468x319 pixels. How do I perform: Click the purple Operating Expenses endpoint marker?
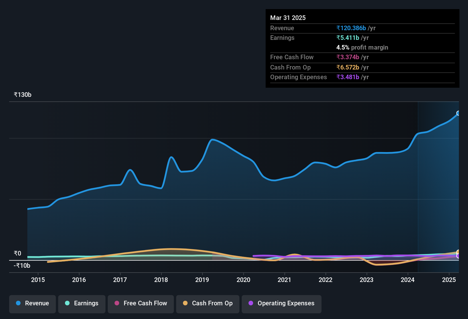point(458,256)
